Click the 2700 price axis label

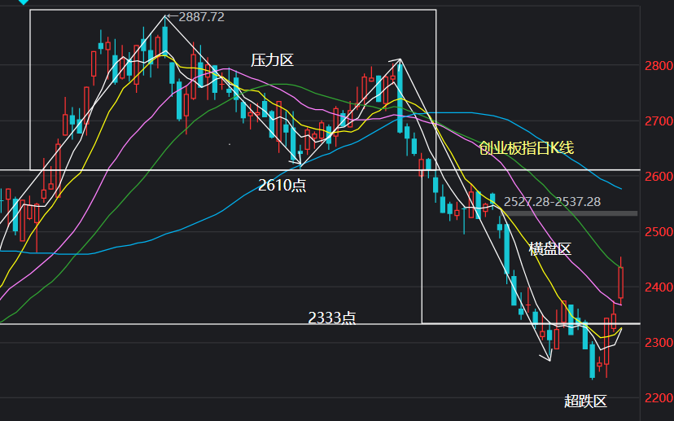(x=659, y=121)
